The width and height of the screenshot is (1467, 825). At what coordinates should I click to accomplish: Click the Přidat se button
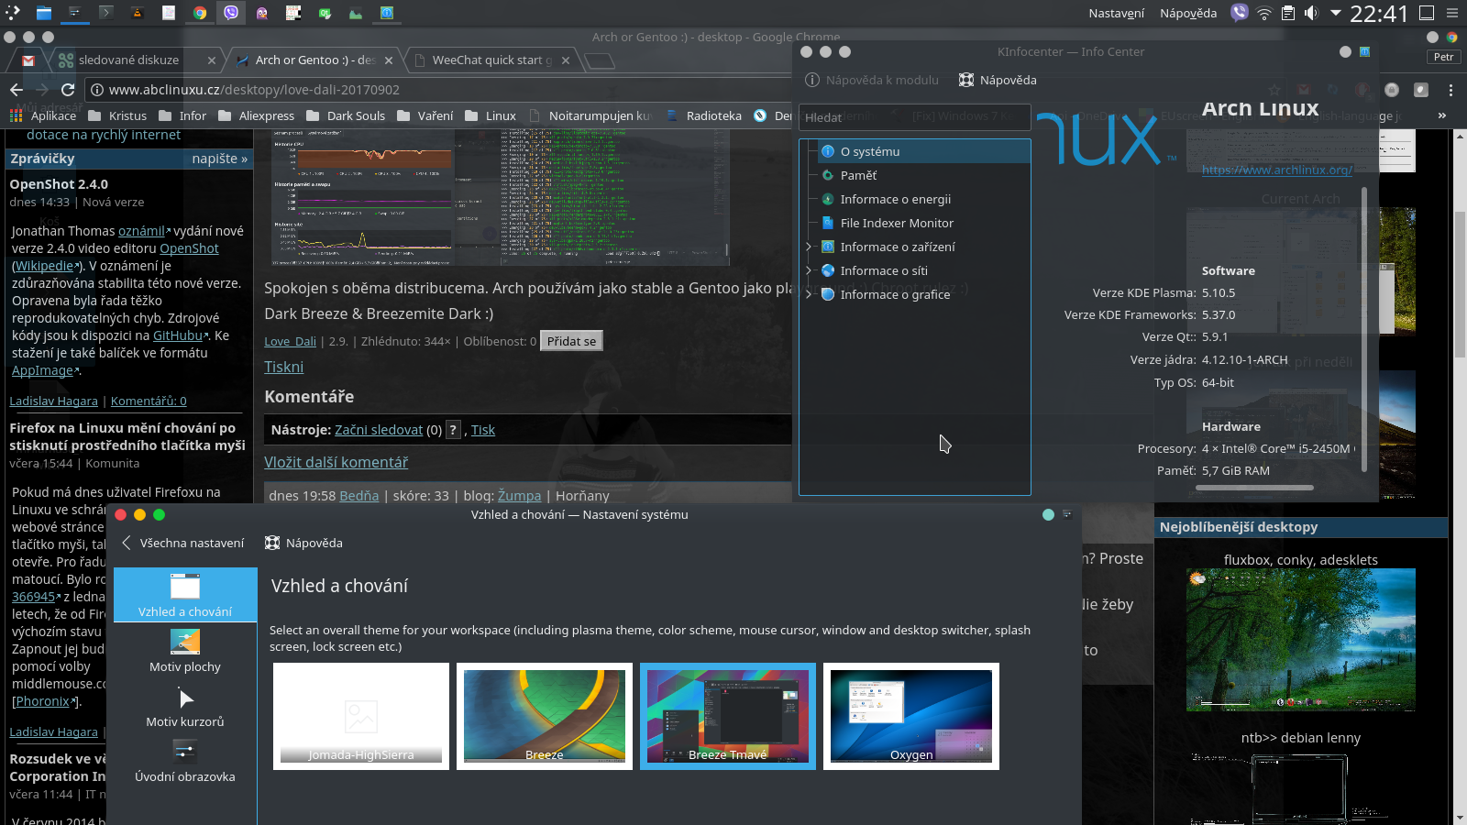tap(571, 341)
